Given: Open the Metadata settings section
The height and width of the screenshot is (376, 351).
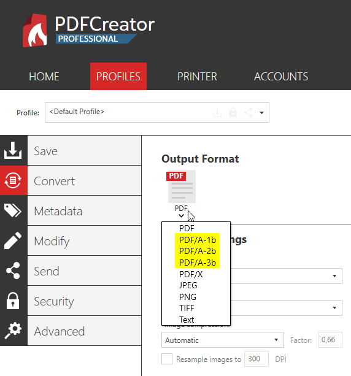Looking at the screenshot, I should click(x=84, y=210).
